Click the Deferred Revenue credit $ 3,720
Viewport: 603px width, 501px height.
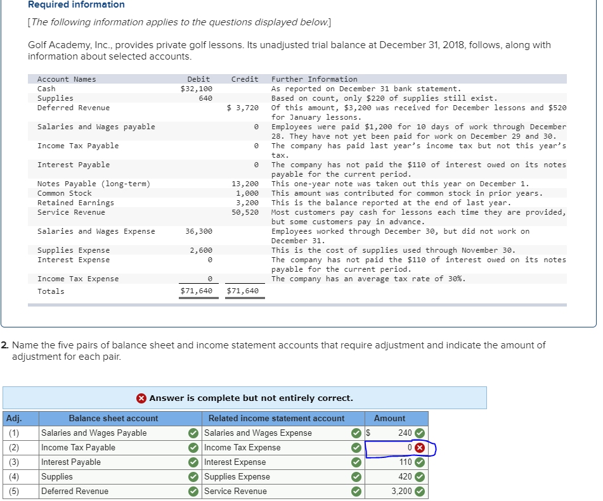[x=242, y=108]
